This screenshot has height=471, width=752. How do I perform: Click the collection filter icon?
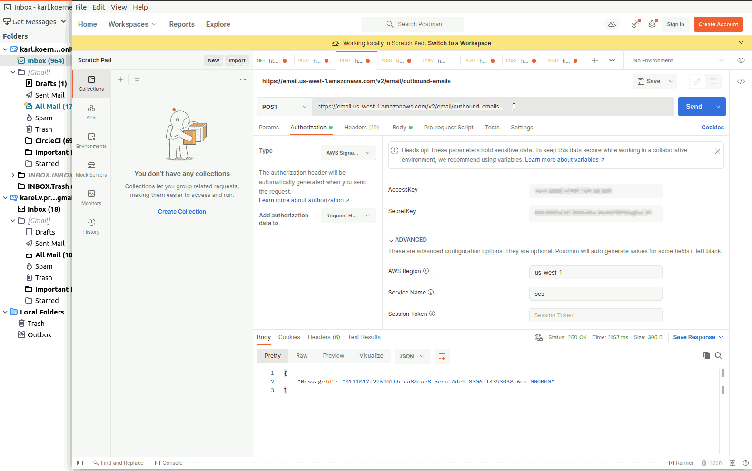click(x=137, y=79)
